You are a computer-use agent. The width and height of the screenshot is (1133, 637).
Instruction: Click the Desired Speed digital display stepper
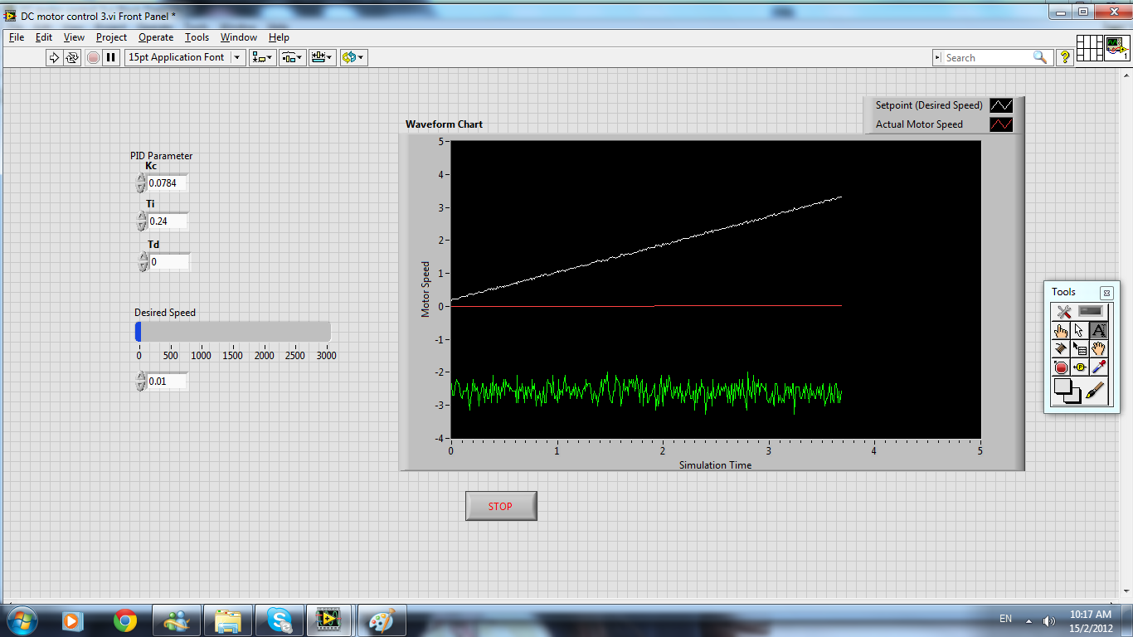pyautogui.click(x=140, y=382)
